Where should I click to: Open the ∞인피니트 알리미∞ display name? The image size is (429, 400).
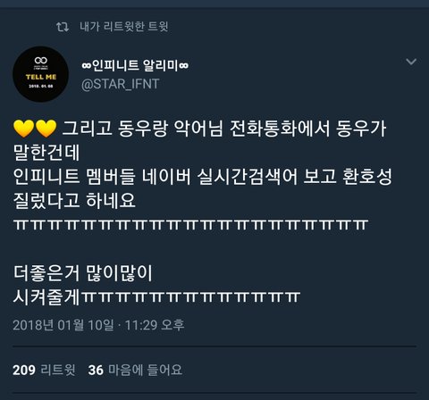point(135,65)
